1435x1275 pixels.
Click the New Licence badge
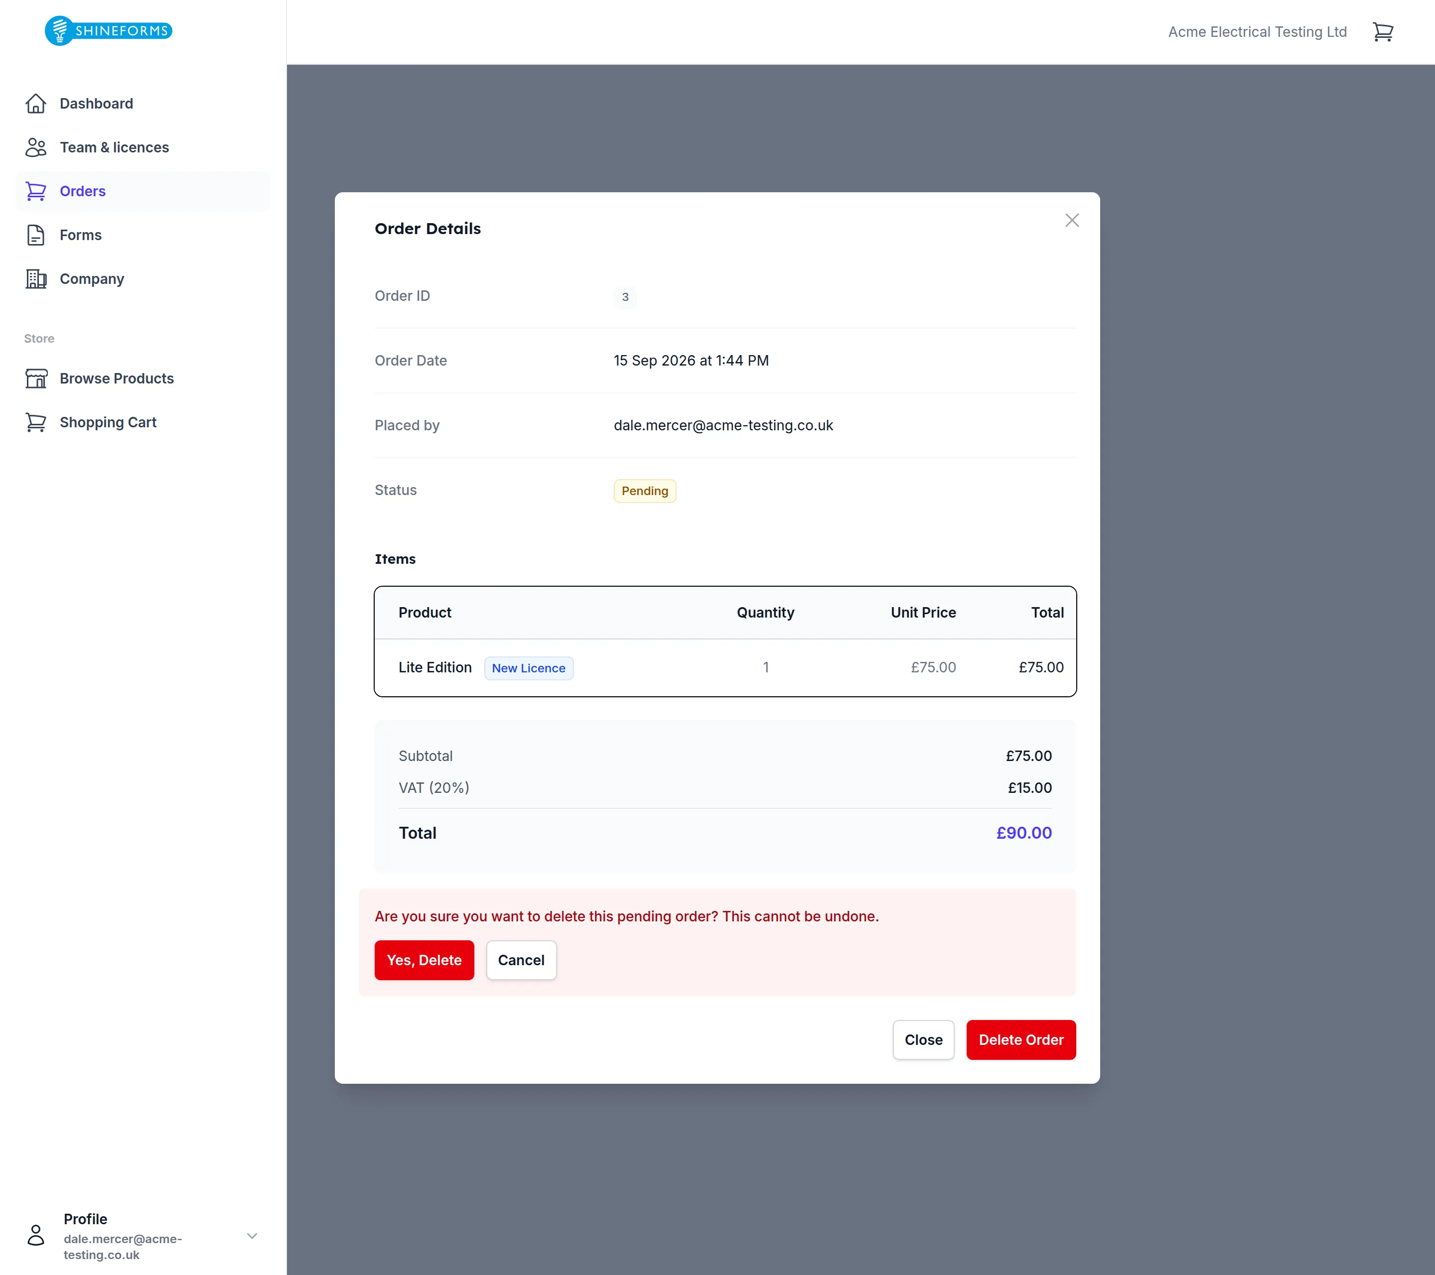(528, 668)
